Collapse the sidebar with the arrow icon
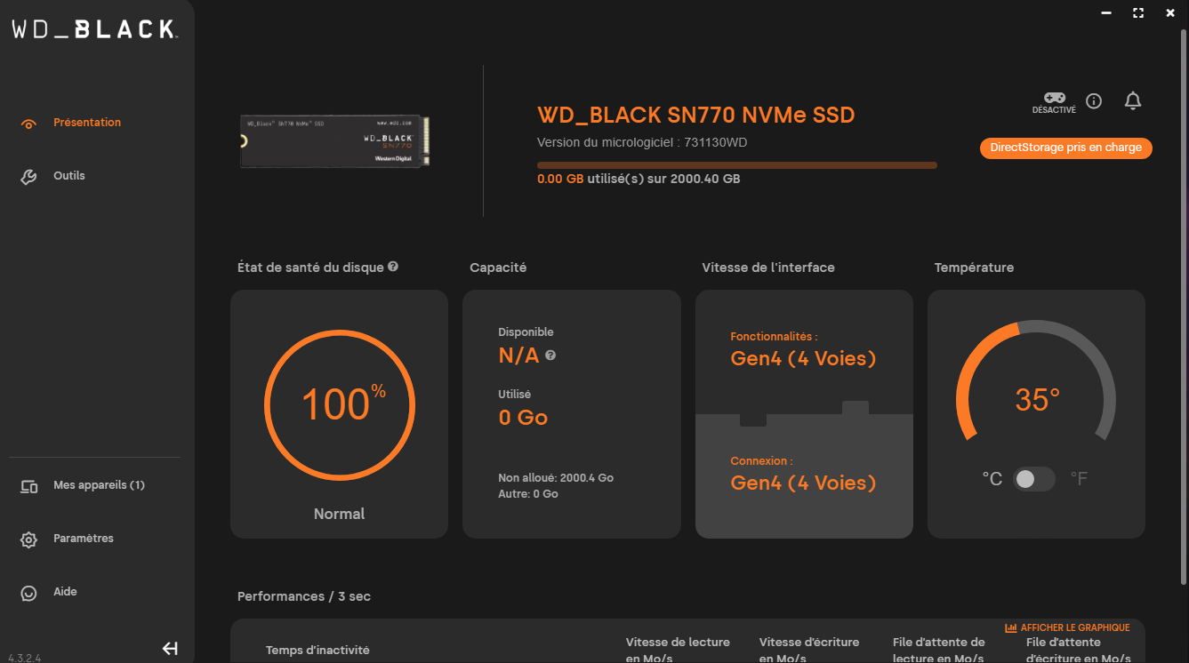This screenshot has width=1189, height=663. (x=170, y=649)
